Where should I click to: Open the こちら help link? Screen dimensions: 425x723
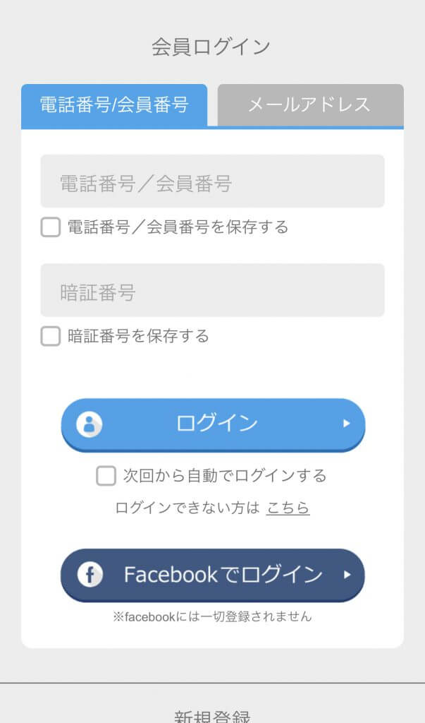point(288,508)
